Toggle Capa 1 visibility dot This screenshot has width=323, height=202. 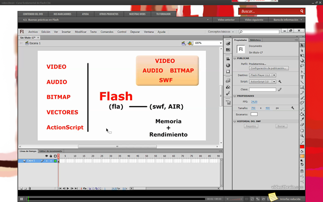(x=47, y=161)
